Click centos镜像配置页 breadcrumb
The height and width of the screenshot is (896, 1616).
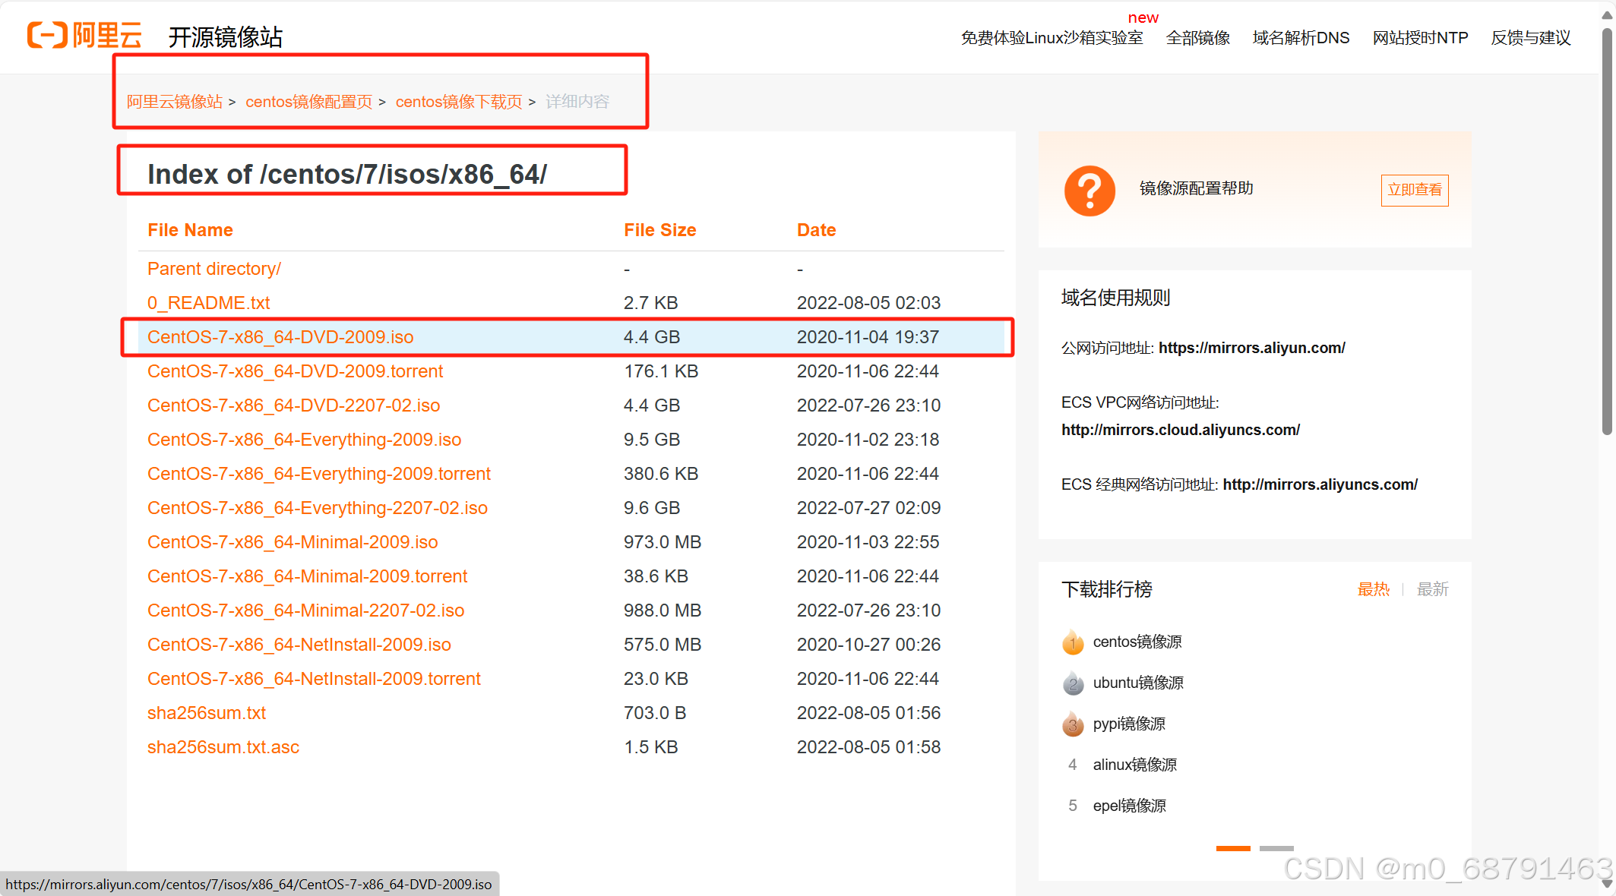tap(308, 102)
